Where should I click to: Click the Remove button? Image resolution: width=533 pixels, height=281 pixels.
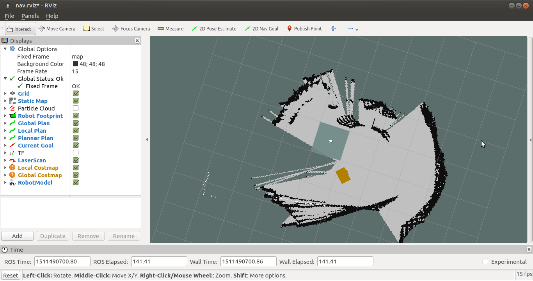88,236
